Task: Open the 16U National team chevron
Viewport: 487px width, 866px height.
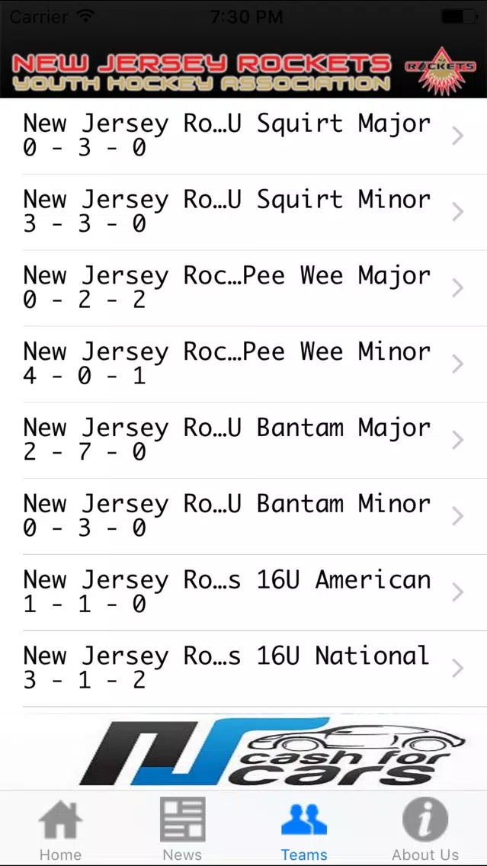Action: point(457,669)
